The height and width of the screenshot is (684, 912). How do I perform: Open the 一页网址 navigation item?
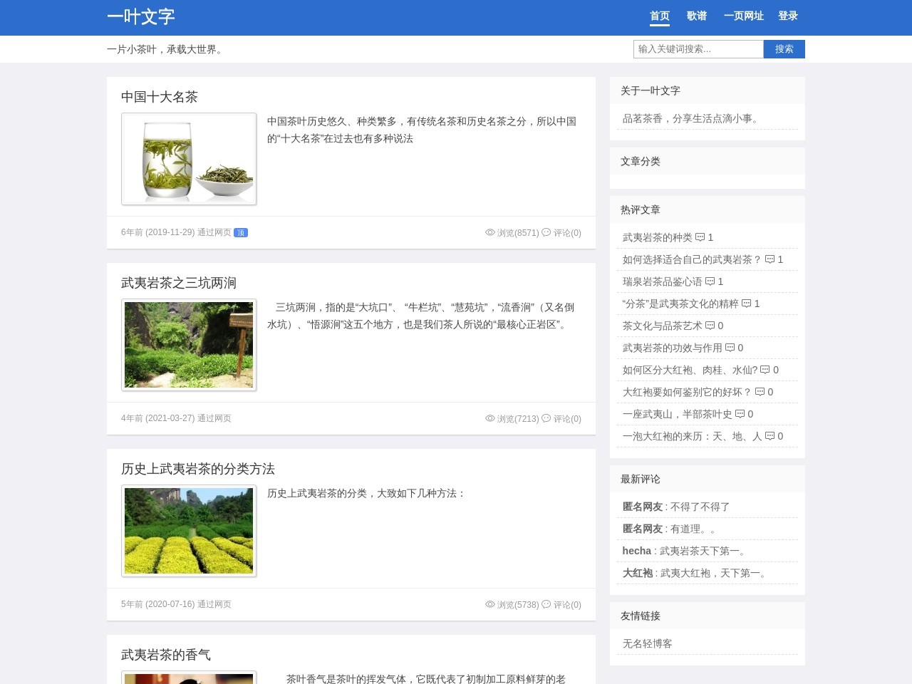(x=743, y=15)
